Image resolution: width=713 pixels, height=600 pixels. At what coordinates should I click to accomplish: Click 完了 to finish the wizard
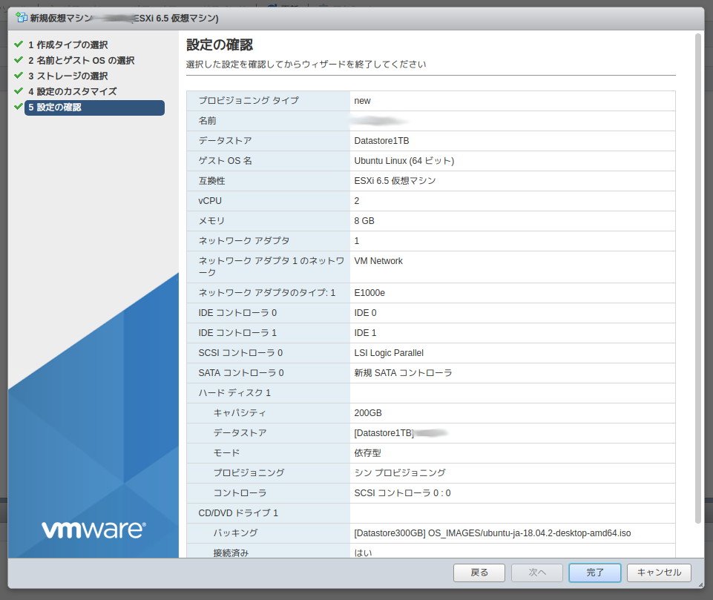(595, 573)
